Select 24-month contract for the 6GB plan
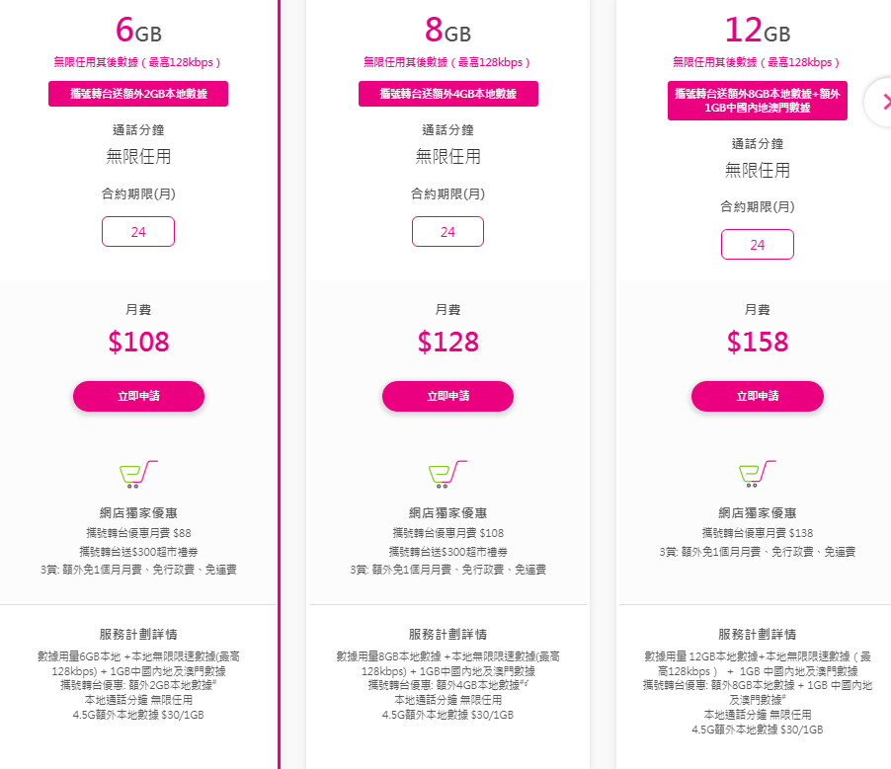 point(138,232)
